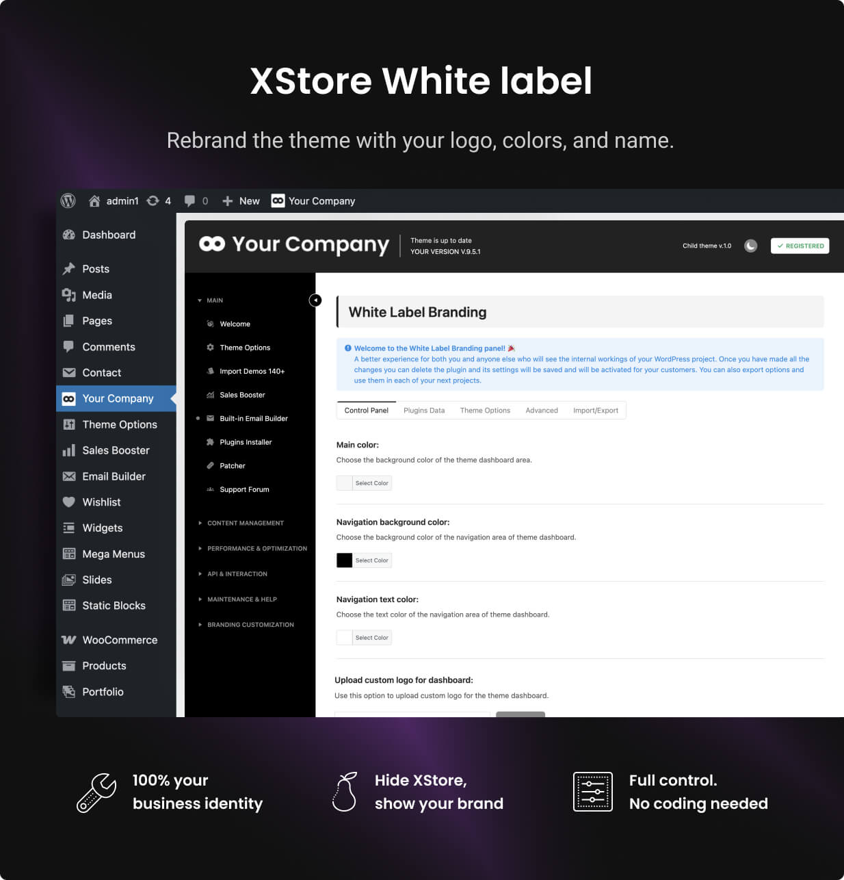Image resolution: width=844 pixels, height=880 pixels.
Task: Expand the BRANDING CUSTOMIZATION section
Action: tap(246, 624)
